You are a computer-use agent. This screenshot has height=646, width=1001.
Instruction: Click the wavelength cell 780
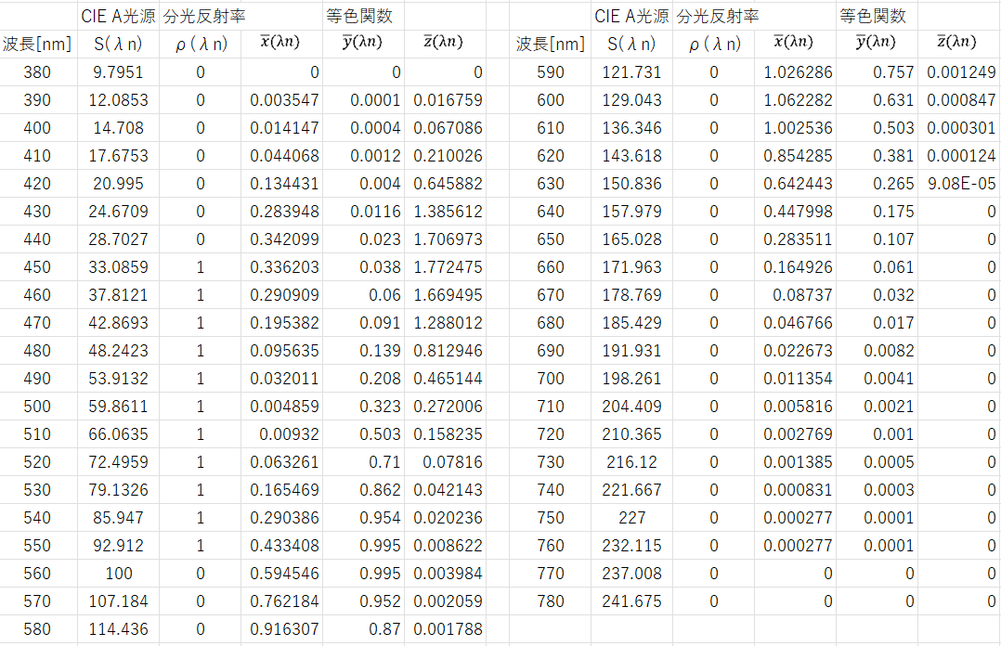[x=551, y=601]
